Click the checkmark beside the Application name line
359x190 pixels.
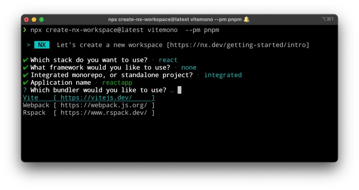tap(26, 82)
